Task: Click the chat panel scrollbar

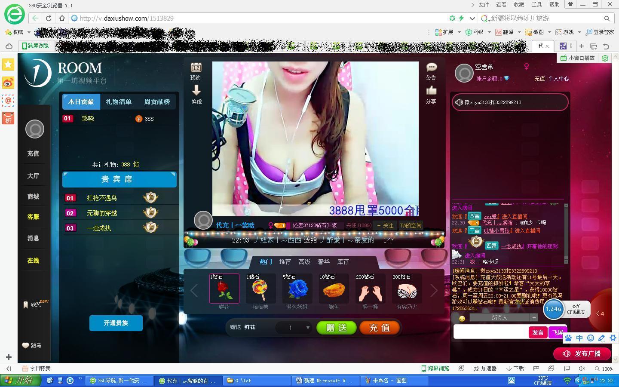Action: 566,233
